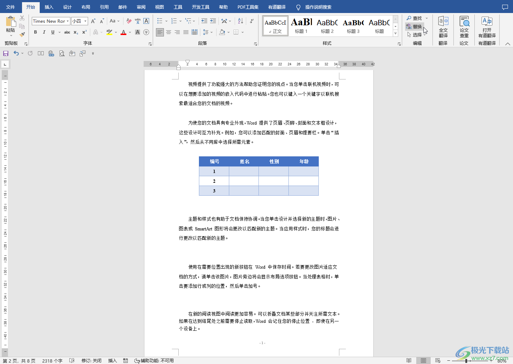
Task: Open the File (文件) tab
Action: pos(10,7)
